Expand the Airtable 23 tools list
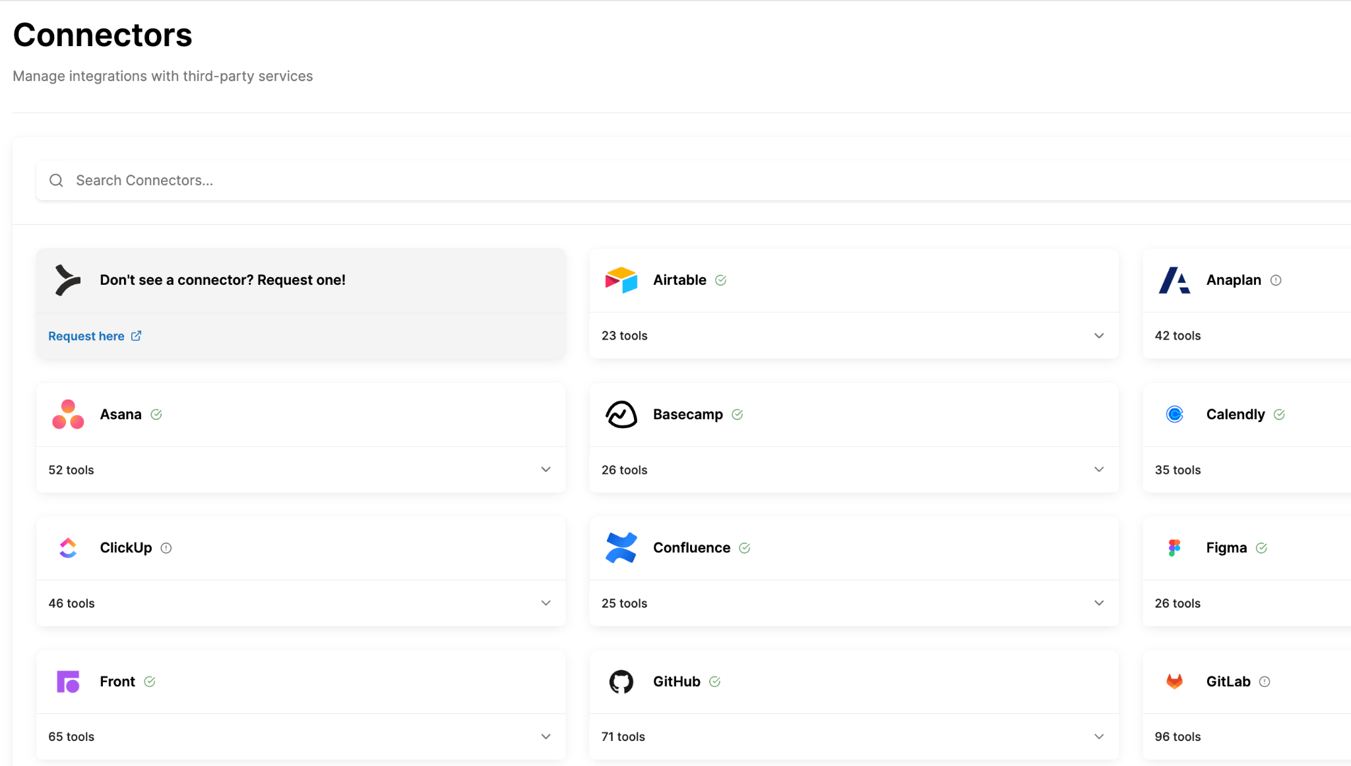 coord(1099,336)
